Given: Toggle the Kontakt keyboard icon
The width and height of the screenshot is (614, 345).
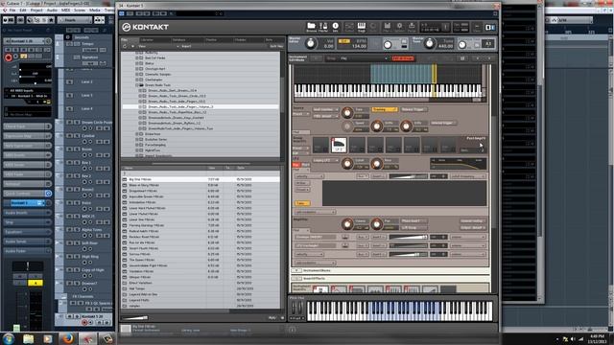Looking at the screenshot, I should [x=362, y=26].
